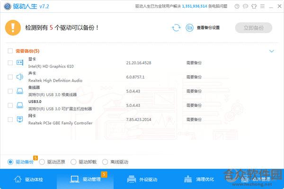Click 需要备份 status in the 网卡 row
This screenshot has width=284, height=189.
[x=194, y=120]
